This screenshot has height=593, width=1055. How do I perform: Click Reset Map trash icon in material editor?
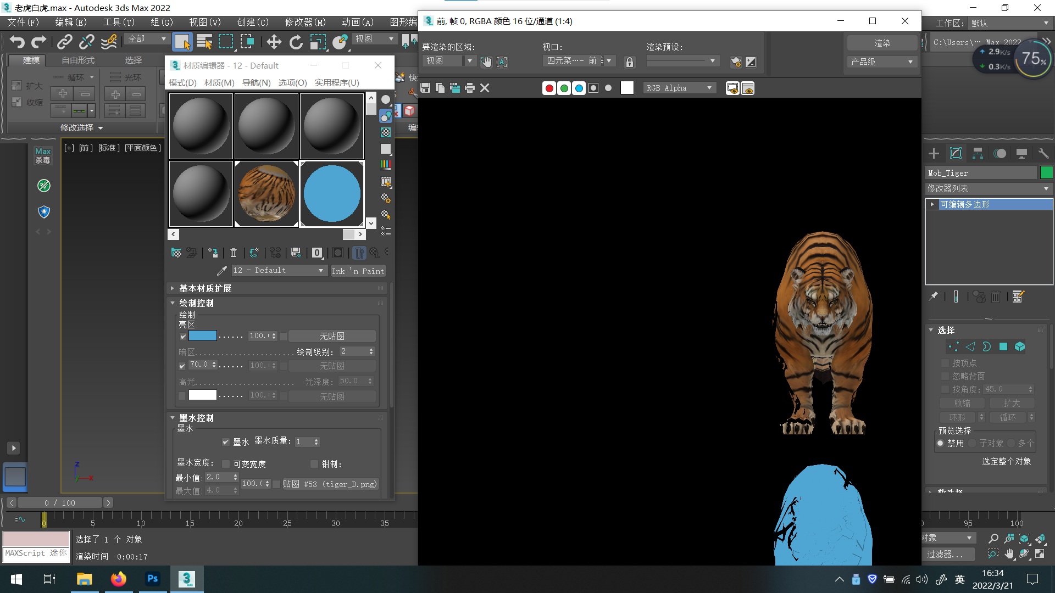(x=234, y=253)
